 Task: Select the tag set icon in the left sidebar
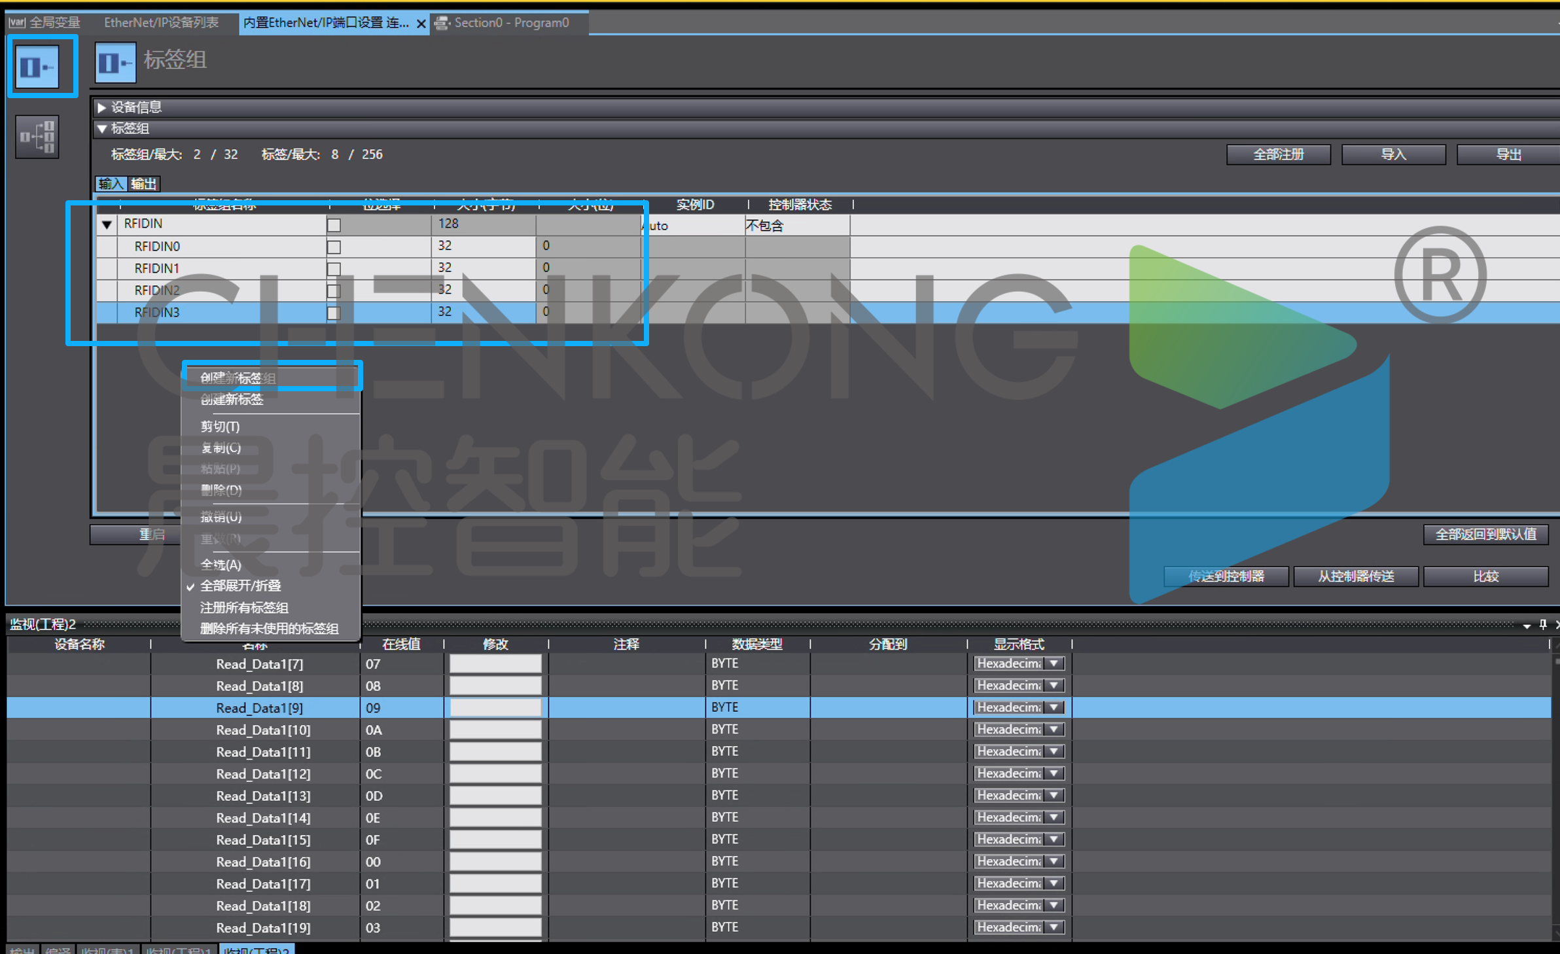[38, 66]
